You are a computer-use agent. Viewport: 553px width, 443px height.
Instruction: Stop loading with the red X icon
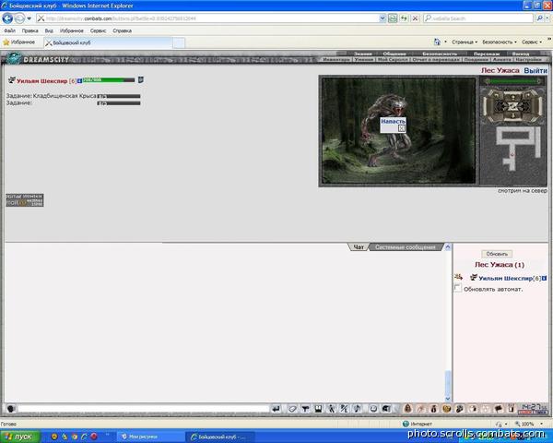tap(415, 18)
